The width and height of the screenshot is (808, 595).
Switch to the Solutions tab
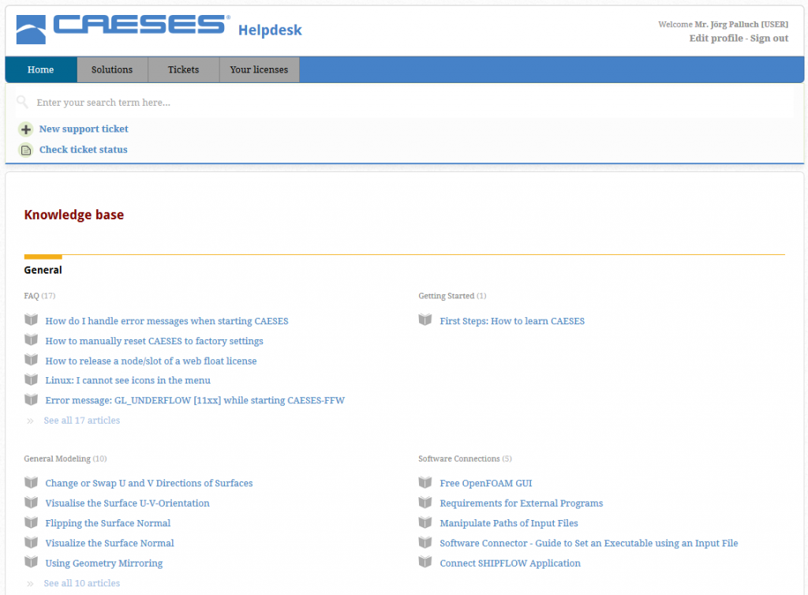pyautogui.click(x=112, y=69)
